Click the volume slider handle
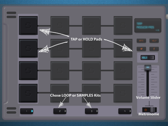 click(x=148, y=68)
